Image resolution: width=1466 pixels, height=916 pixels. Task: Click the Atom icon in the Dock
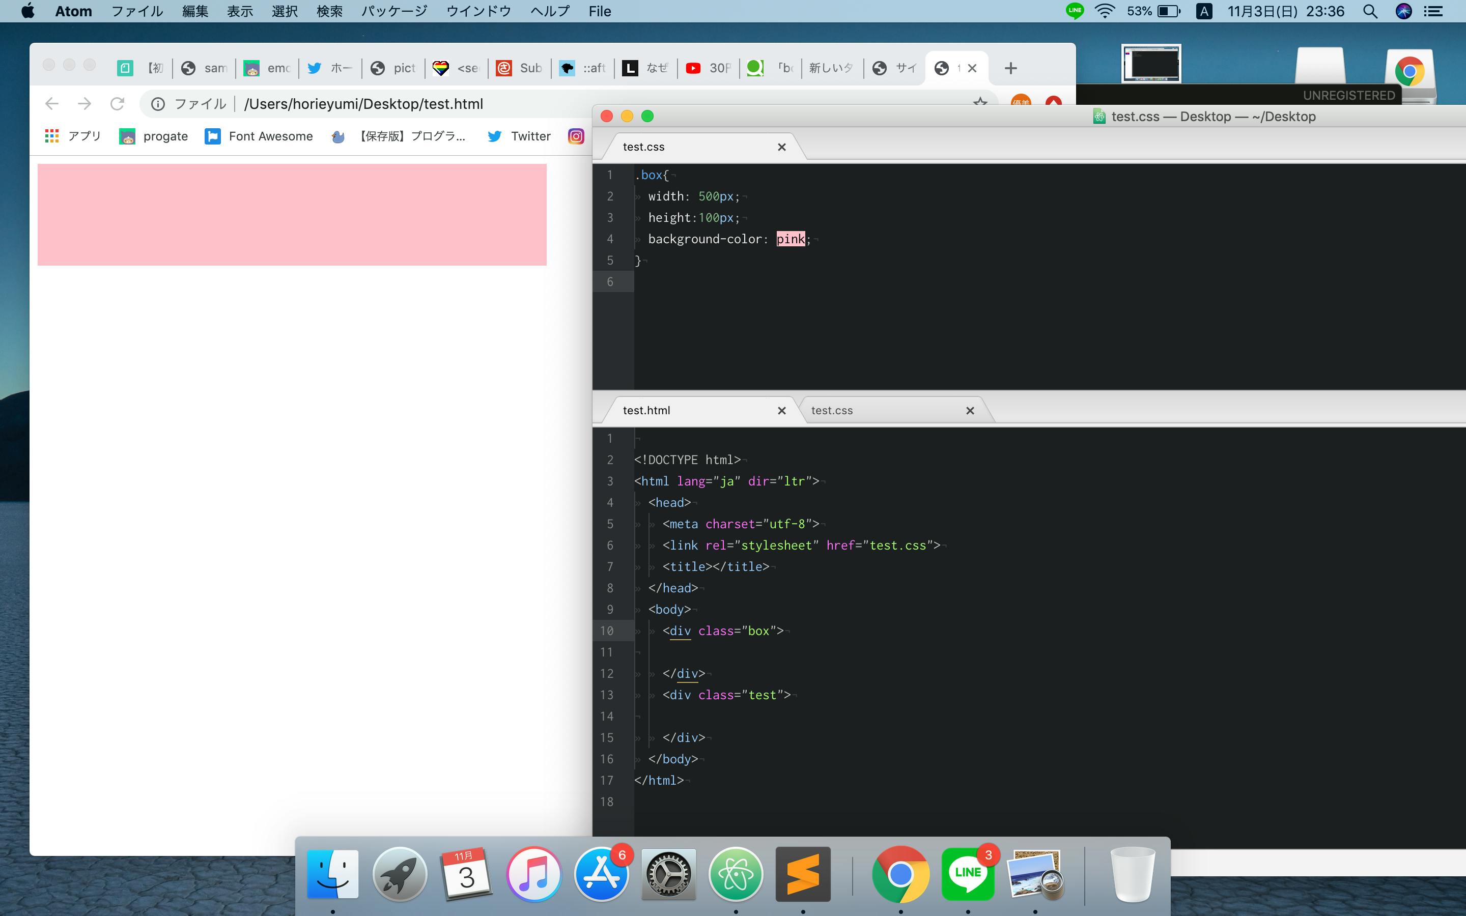point(736,875)
